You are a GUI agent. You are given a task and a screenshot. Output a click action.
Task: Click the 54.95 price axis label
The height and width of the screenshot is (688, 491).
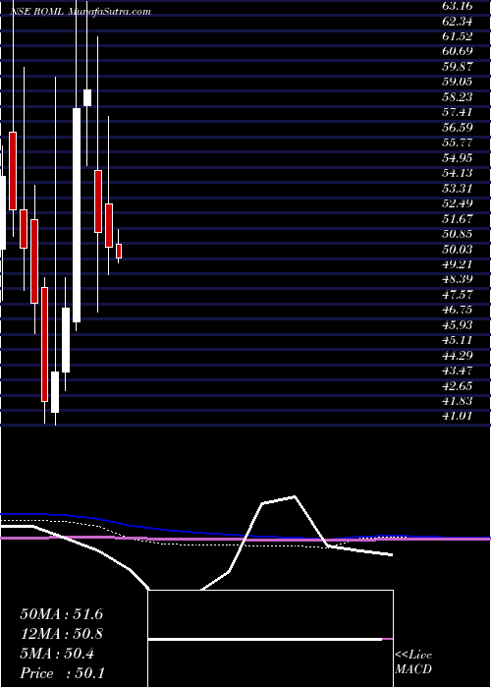click(458, 158)
